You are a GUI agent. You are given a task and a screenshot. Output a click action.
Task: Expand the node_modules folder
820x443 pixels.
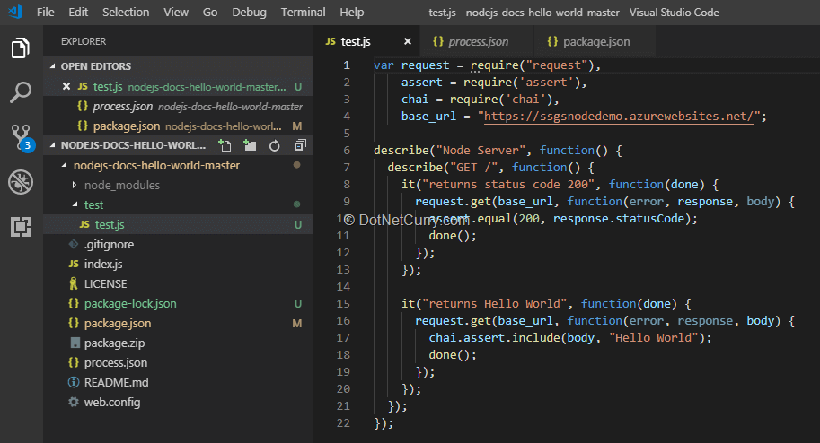click(x=75, y=185)
